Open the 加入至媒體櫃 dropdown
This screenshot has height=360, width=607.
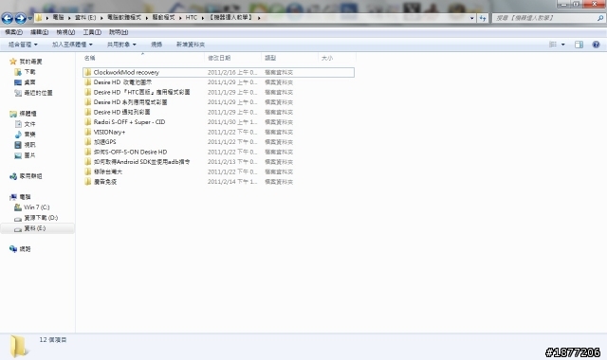[72, 45]
